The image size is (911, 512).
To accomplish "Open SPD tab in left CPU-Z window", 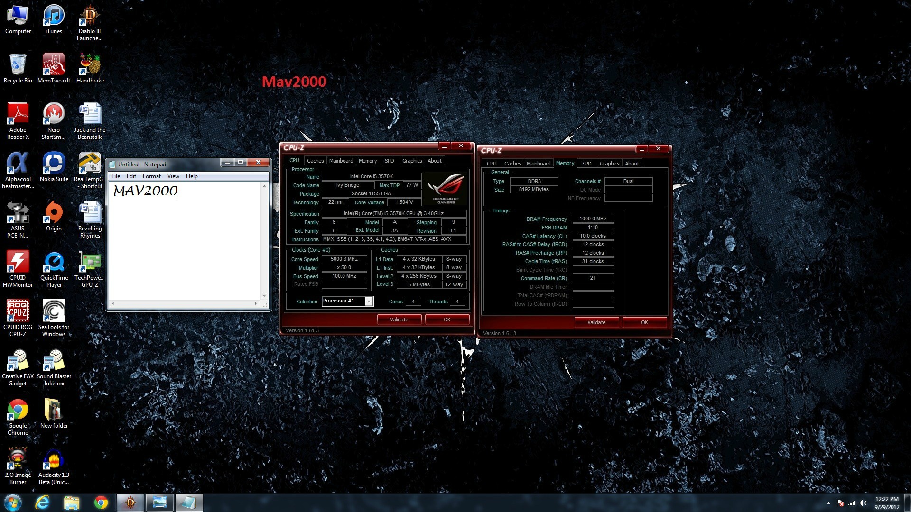I will (x=389, y=161).
